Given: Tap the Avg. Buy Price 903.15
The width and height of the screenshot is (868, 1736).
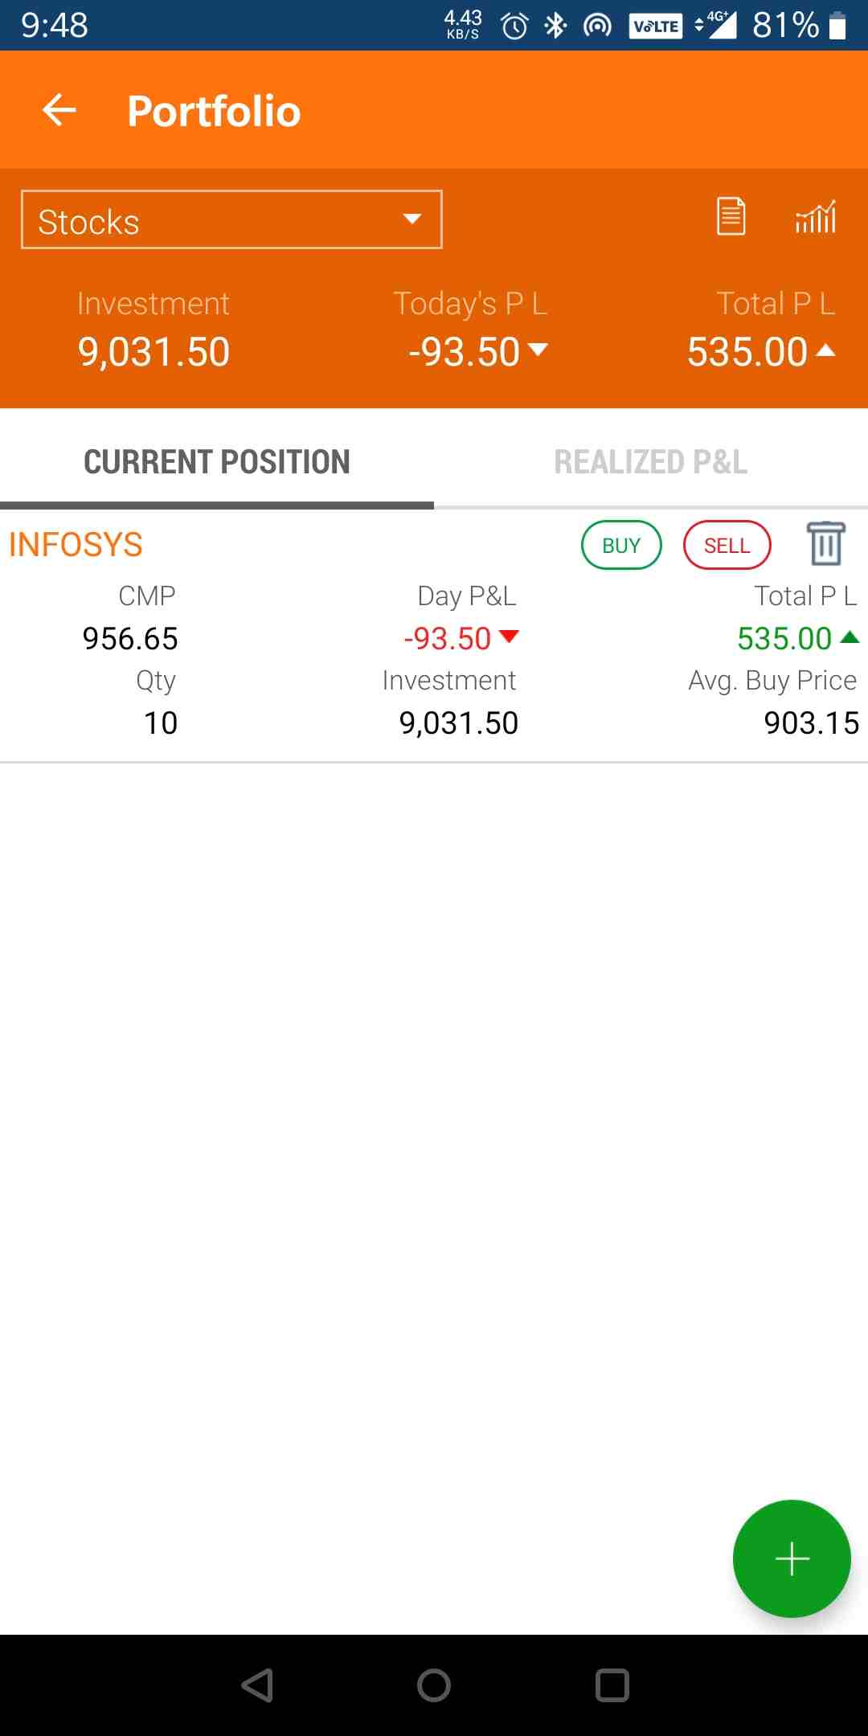Looking at the screenshot, I should click(811, 723).
